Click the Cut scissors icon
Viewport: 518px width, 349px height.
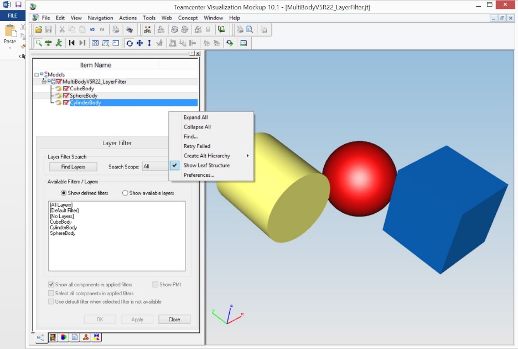pos(62,30)
